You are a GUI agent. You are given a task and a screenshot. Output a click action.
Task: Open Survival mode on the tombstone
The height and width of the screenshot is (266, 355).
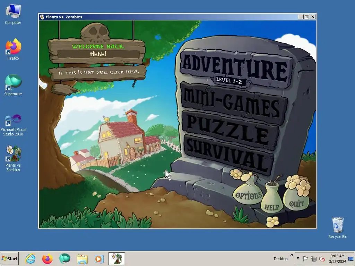coord(229,155)
